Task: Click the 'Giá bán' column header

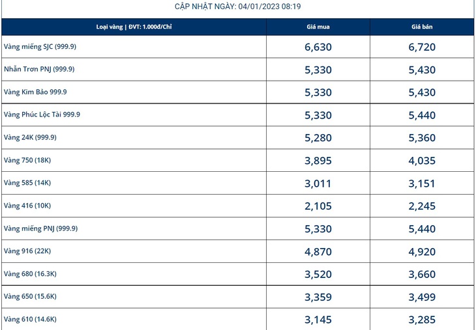Action: pyautogui.click(x=422, y=27)
